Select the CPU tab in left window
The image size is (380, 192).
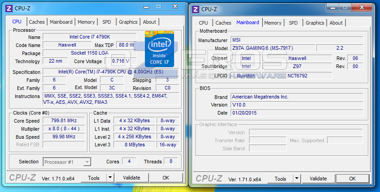(17, 21)
